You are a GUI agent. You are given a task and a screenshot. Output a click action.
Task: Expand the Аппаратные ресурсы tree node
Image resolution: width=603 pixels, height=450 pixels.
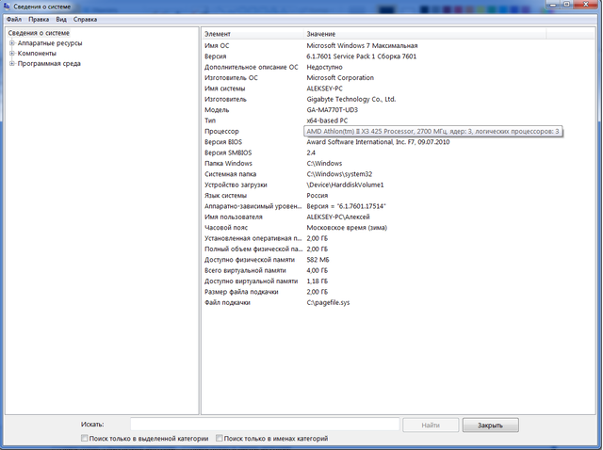[11, 43]
